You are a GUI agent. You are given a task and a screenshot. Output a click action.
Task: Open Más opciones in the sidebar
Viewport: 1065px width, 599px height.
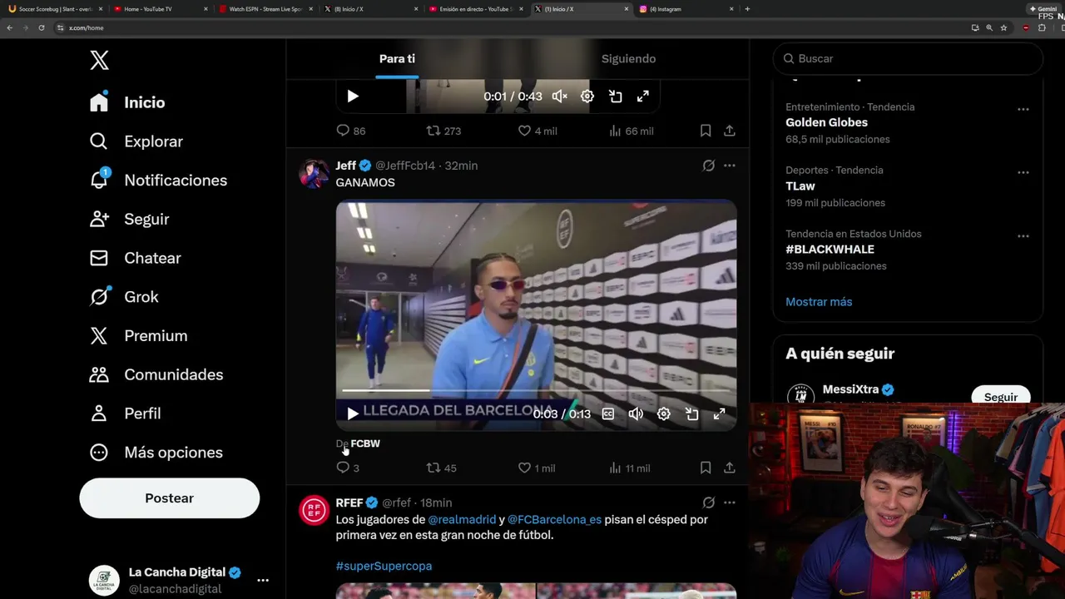(156, 453)
